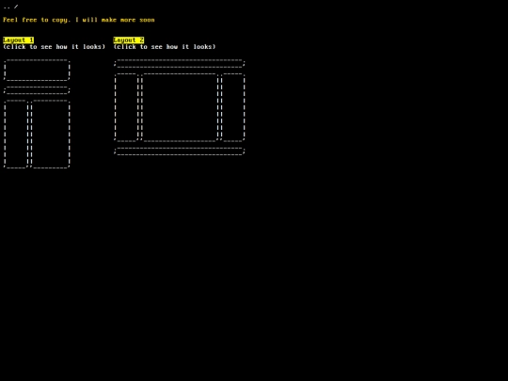Click '(click to see how it looks)' under Layout 2
Viewport: 508px width, 381px height.
(165, 47)
